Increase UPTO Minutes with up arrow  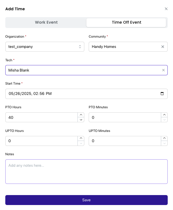click(x=164, y=138)
